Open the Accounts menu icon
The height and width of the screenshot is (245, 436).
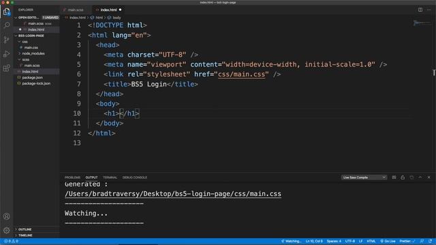click(x=6, y=216)
